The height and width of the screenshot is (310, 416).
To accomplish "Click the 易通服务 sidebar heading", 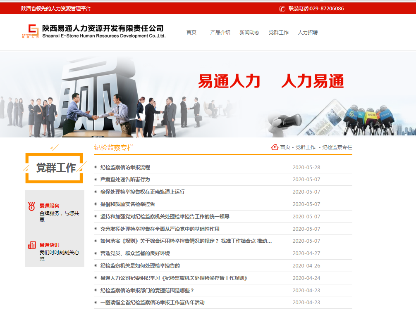I will tap(49, 206).
